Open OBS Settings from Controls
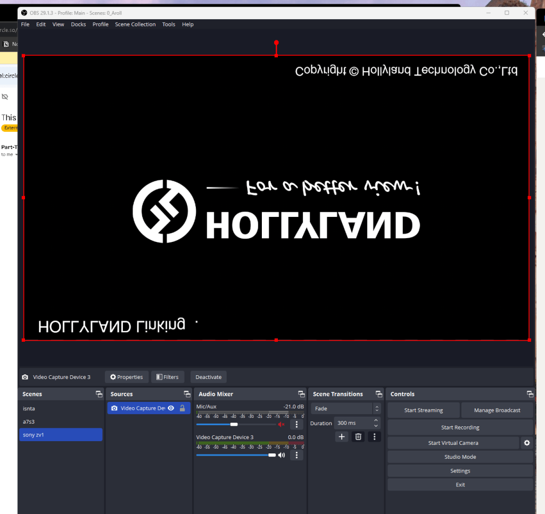Screen dimensions: 545x514 point(460,470)
